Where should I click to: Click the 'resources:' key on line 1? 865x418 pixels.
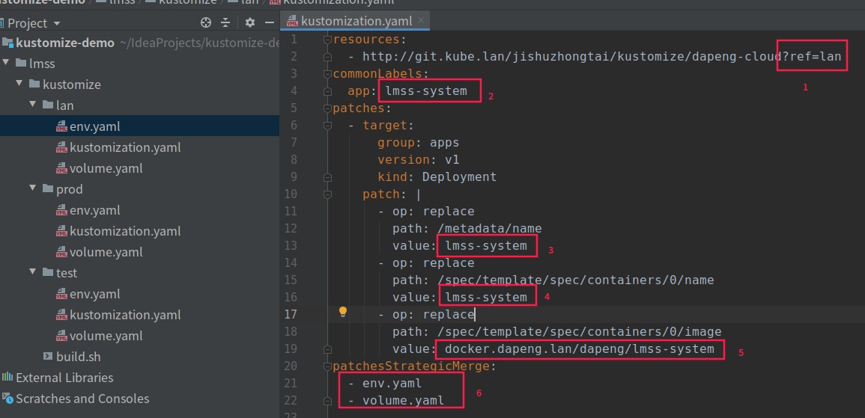pos(370,39)
